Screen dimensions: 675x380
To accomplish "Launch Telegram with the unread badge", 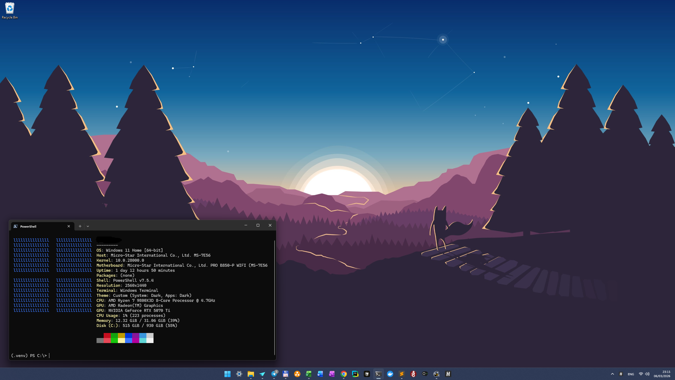I will (274, 374).
